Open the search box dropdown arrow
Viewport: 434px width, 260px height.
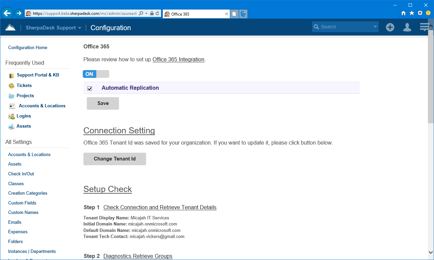coord(375,26)
